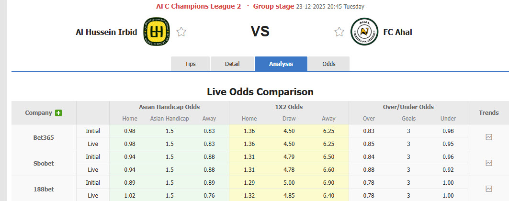Select the Analysis tab
The image size is (509, 201).
[281, 64]
